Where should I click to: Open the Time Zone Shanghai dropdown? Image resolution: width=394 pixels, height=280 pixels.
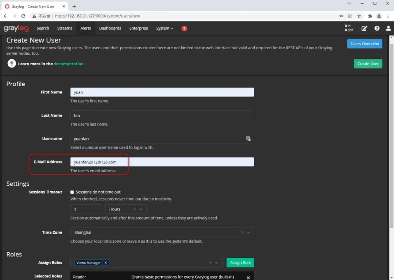point(162,233)
